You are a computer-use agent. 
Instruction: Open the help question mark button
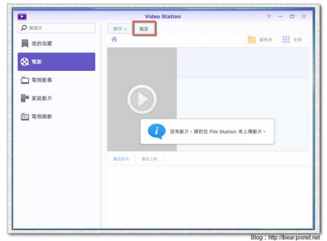[x=269, y=16]
